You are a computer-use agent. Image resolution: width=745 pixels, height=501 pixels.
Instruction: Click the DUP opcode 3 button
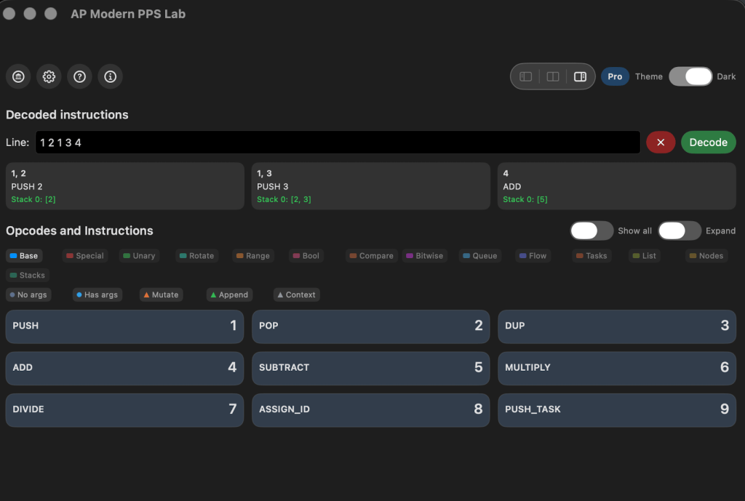click(617, 326)
